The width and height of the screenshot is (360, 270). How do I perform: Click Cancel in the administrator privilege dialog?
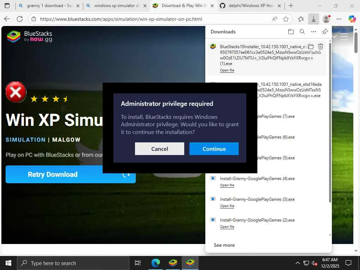[160, 149]
